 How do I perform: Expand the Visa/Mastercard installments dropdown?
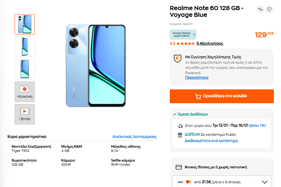tap(265, 182)
